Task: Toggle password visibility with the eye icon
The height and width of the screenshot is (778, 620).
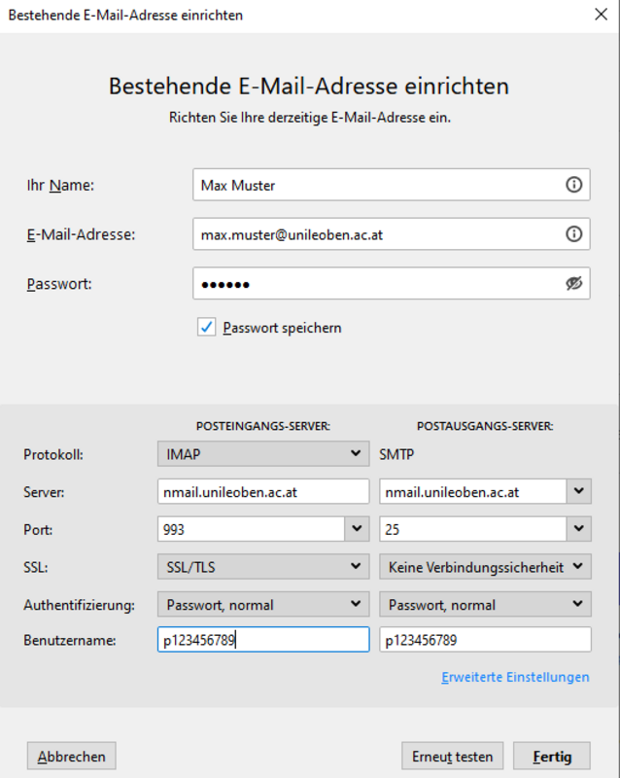Action: [x=573, y=284]
